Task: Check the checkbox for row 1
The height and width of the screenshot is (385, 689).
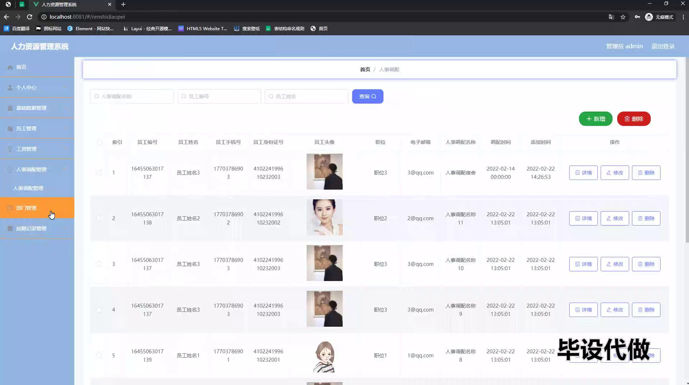Action: click(99, 173)
